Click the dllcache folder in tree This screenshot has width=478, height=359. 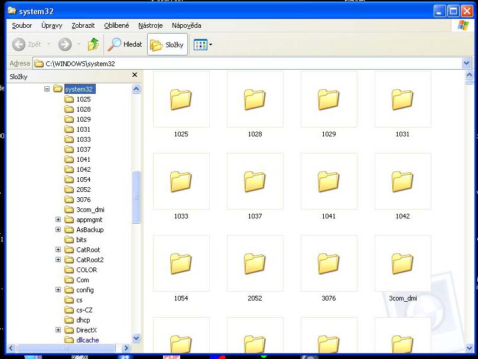(x=87, y=340)
